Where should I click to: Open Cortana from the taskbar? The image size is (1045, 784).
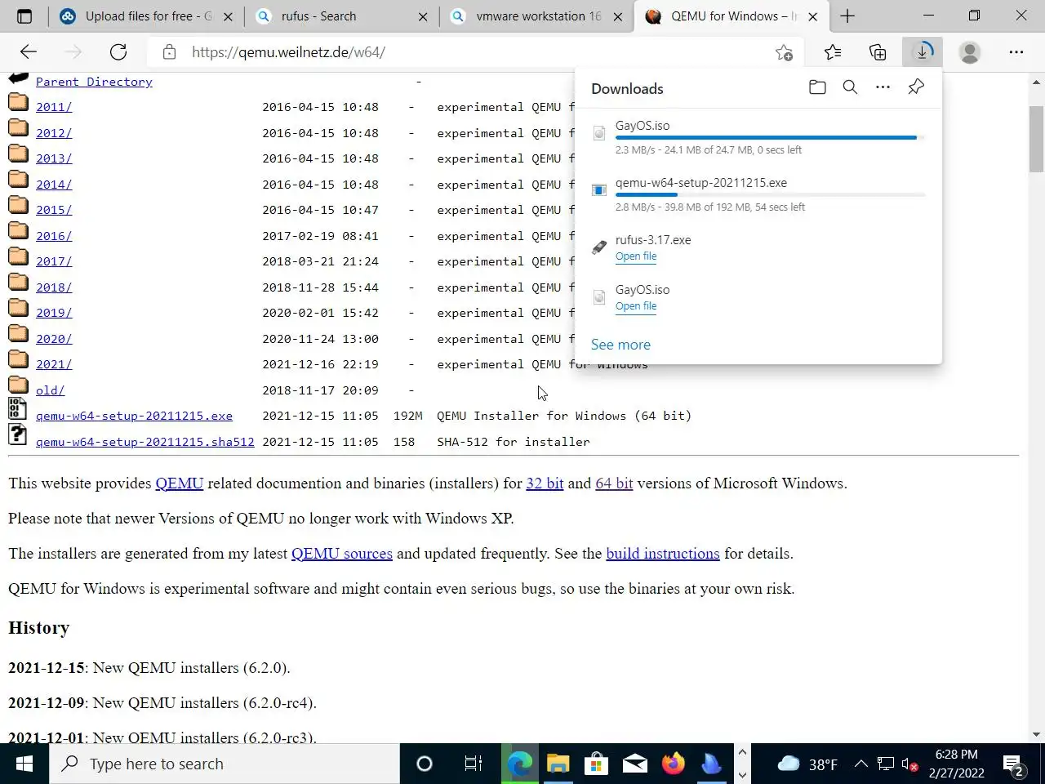pos(425,764)
